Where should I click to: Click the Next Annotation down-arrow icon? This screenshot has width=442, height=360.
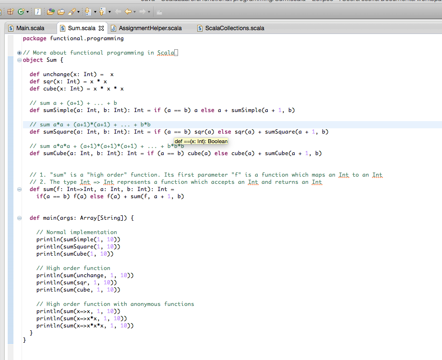click(x=88, y=11)
